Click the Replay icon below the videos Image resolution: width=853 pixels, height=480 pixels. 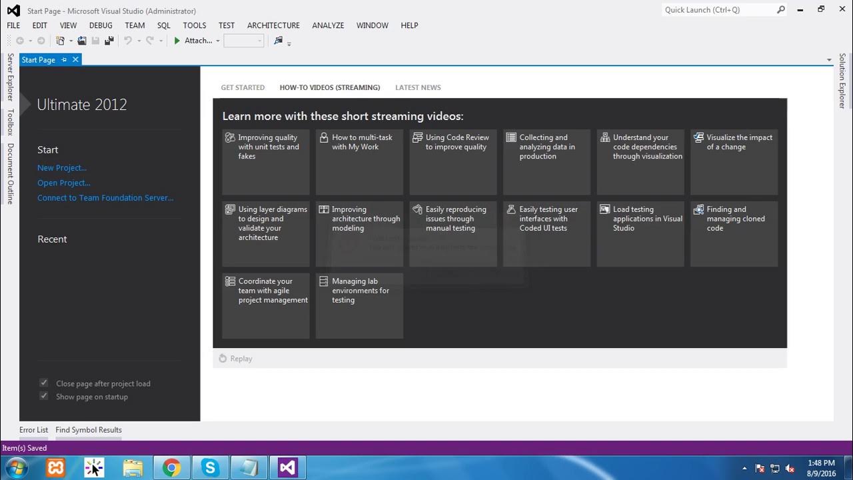point(223,359)
